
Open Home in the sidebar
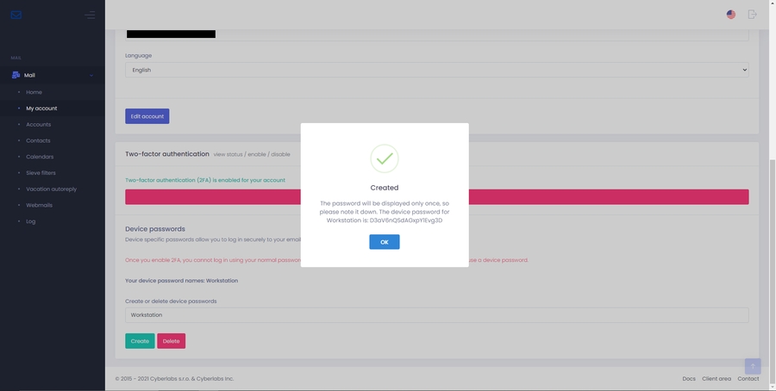coord(34,92)
